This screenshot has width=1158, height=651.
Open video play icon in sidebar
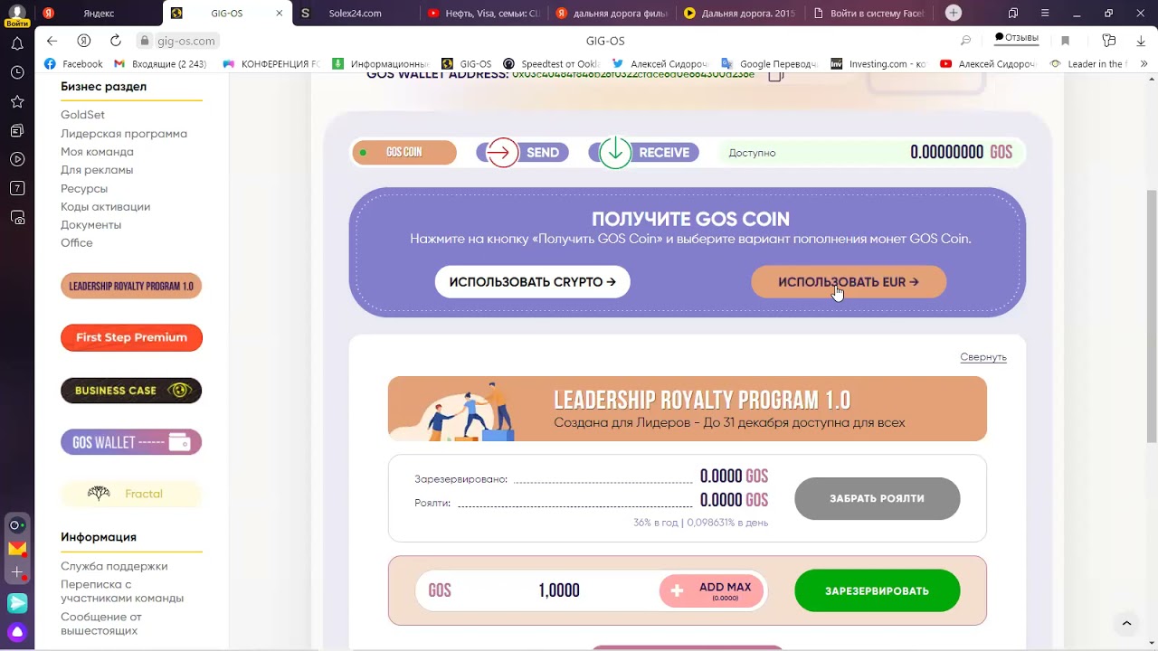(x=17, y=159)
